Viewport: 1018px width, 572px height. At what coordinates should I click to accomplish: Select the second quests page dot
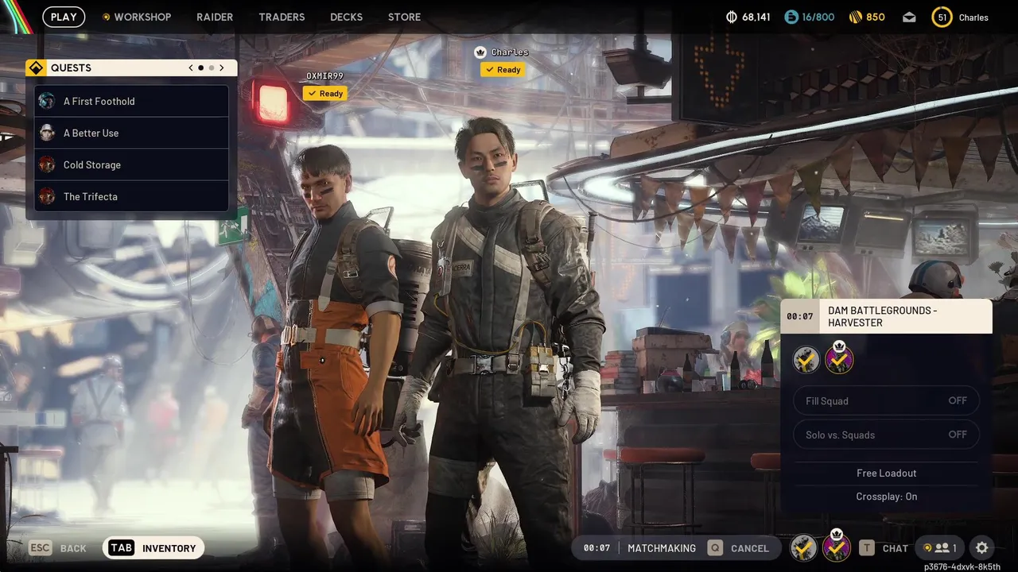pos(212,68)
